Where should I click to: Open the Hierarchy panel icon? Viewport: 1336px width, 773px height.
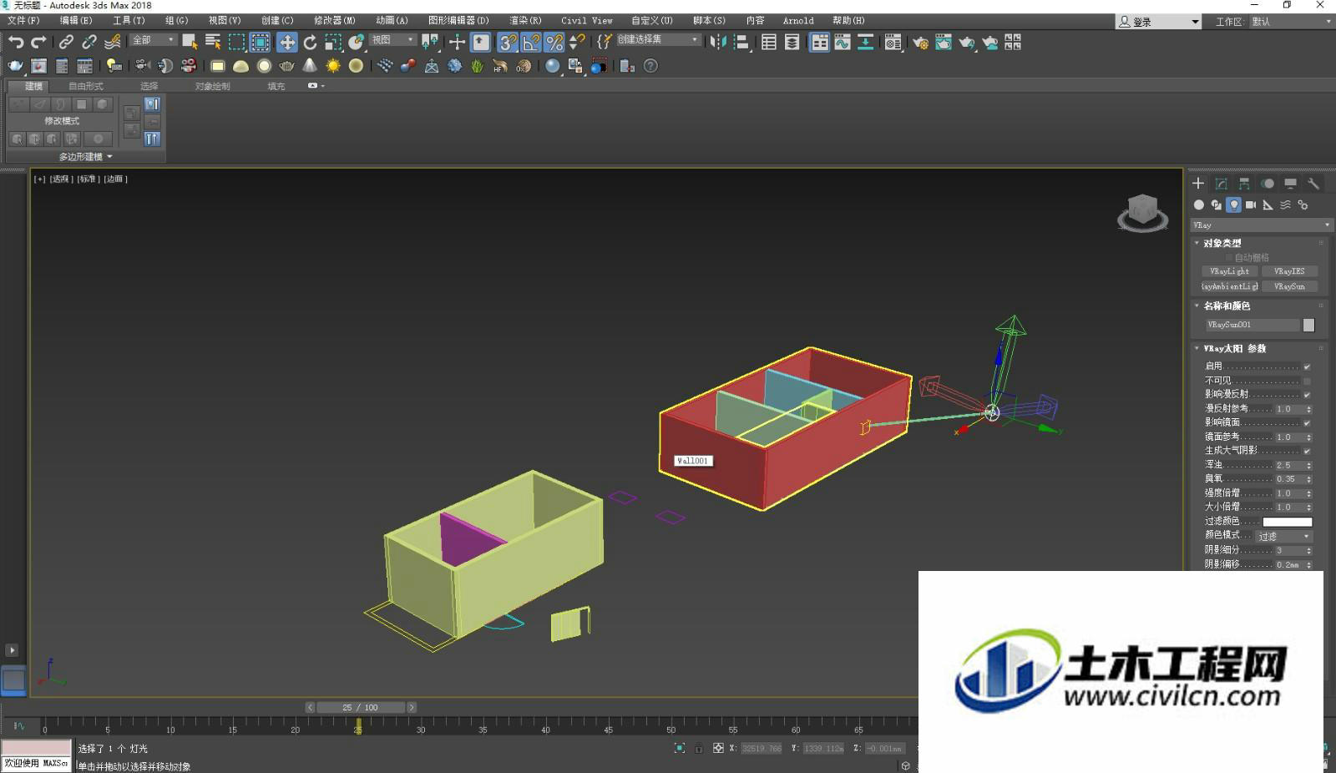point(1244,184)
